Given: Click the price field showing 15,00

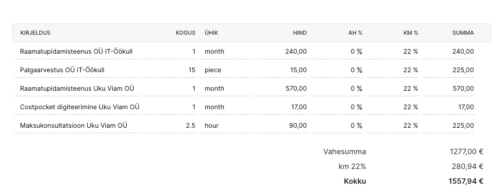Looking at the screenshot, I should click(281, 70).
